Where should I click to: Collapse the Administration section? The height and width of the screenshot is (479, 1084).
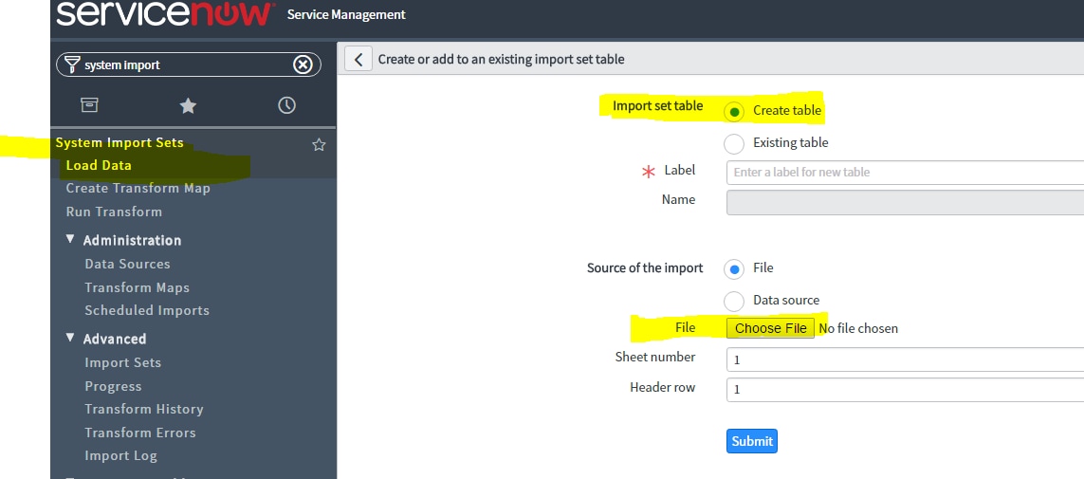(x=71, y=240)
